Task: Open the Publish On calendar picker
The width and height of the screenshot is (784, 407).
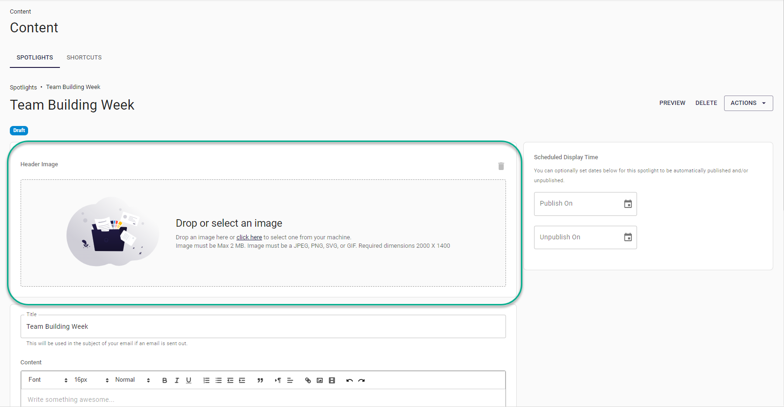Action: (628, 204)
